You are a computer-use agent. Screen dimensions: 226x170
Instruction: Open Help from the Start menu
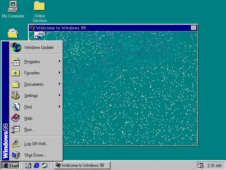(36, 118)
